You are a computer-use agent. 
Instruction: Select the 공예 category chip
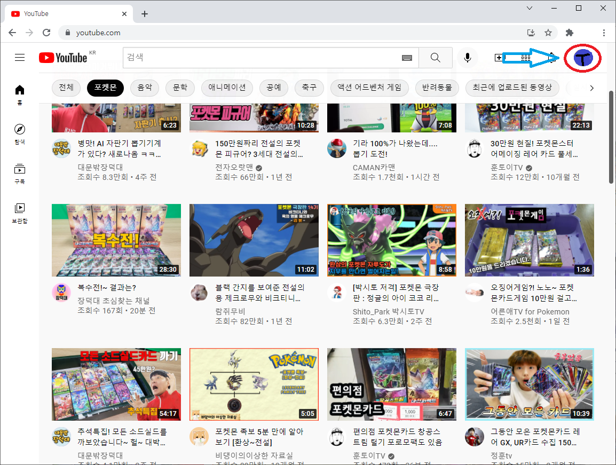[274, 88]
